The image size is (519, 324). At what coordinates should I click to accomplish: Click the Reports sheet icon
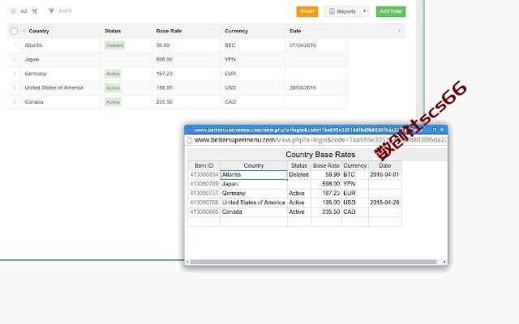pos(332,11)
